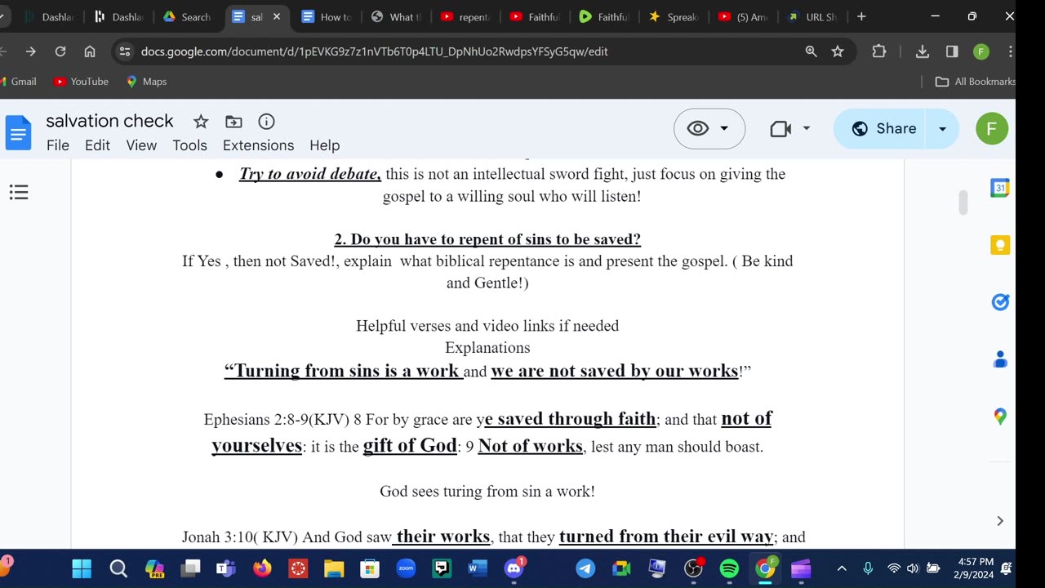Open the Google Docs home icon
1045x588 pixels.
(x=18, y=132)
